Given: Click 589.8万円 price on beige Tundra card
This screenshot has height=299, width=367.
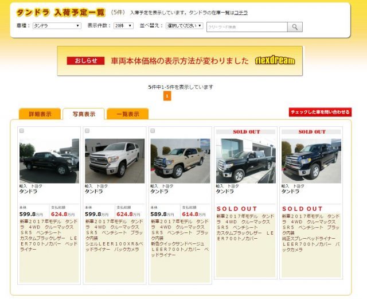Looking at the screenshot, I should point(162,214).
